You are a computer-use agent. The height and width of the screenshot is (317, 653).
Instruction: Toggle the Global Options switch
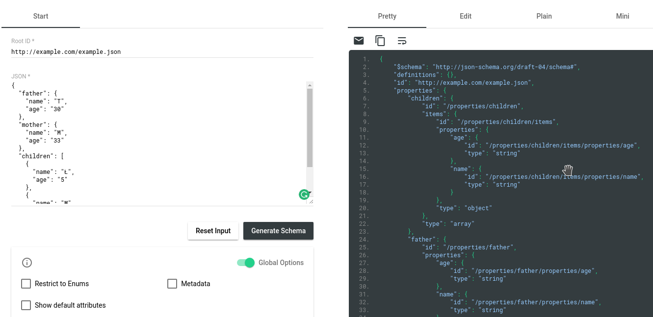(x=246, y=263)
